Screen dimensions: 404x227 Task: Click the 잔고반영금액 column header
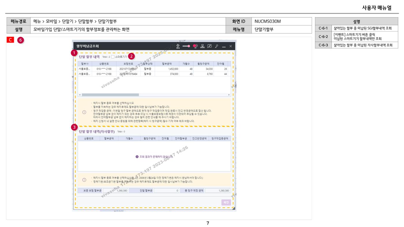(x=199, y=138)
